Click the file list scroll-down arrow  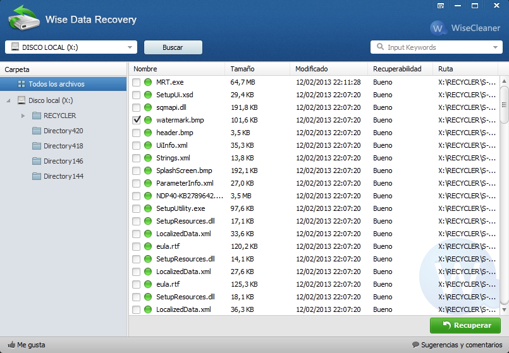(504, 309)
